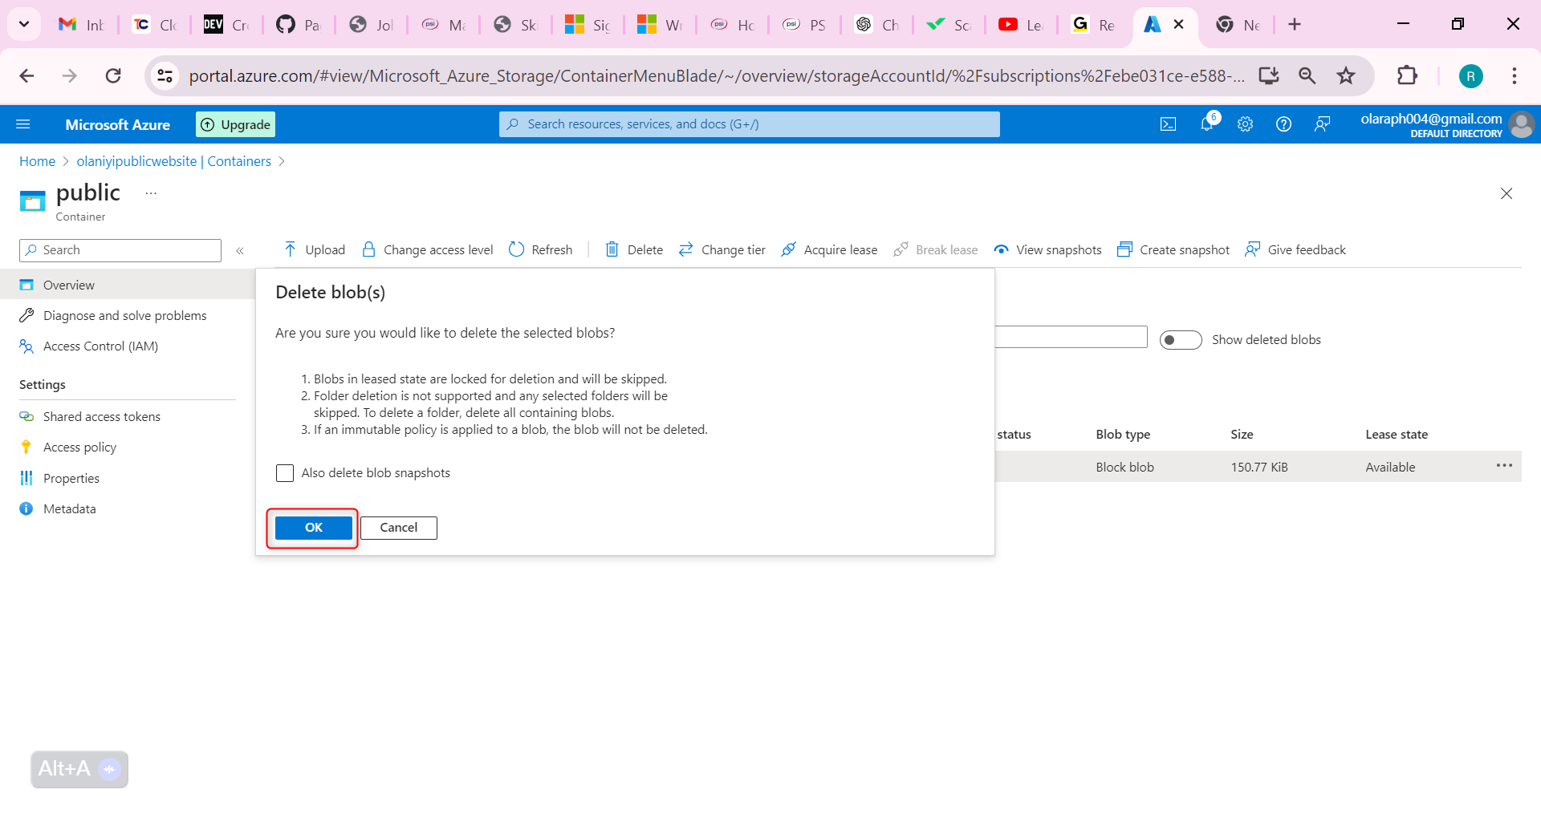The height and width of the screenshot is (818, 1541).
Task: Open the Azure portal hamburger menu
Action: [x=23, y=124]
